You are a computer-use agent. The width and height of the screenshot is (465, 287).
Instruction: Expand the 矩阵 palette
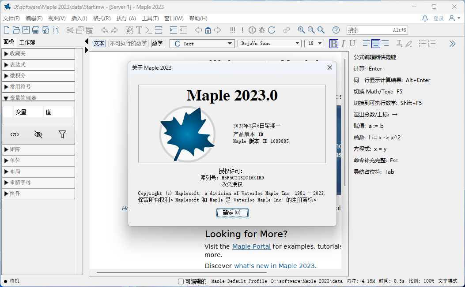point(38,149)
